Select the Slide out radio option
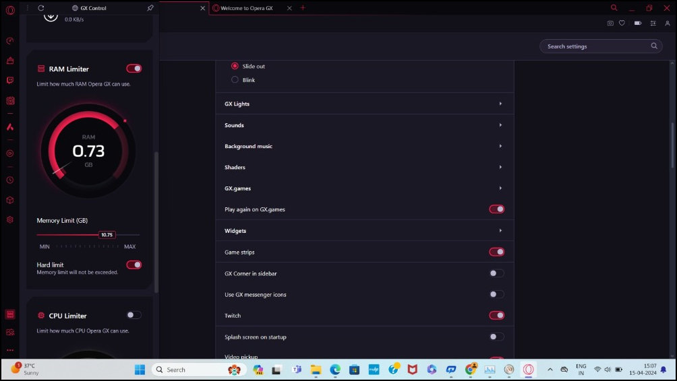 click(x=235, y=66)
